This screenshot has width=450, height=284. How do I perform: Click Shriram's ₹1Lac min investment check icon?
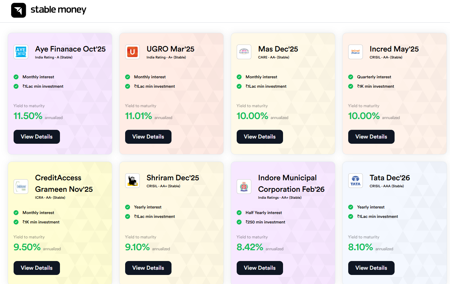click(x=128, y=216)
